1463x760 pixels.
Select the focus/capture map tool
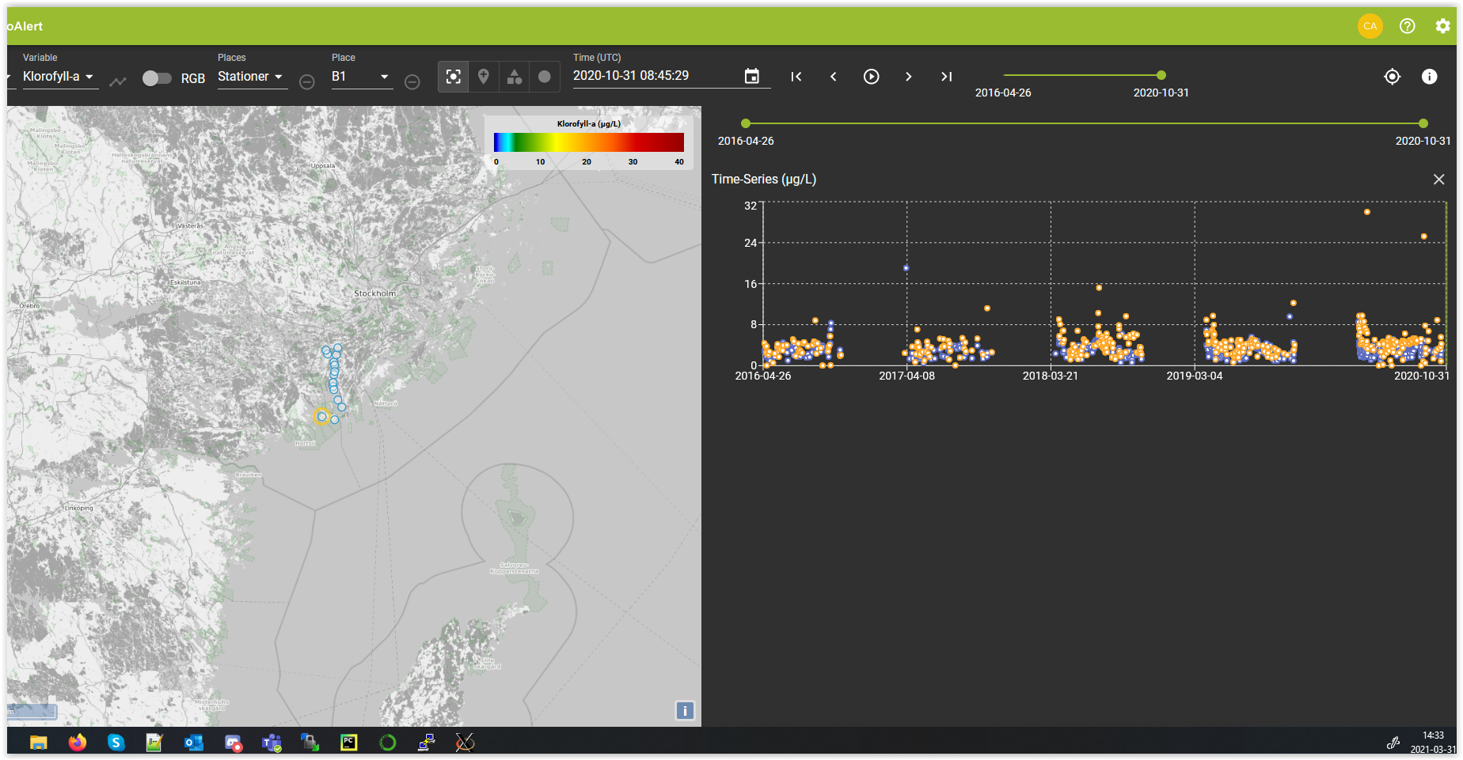(x=453, y=77)
